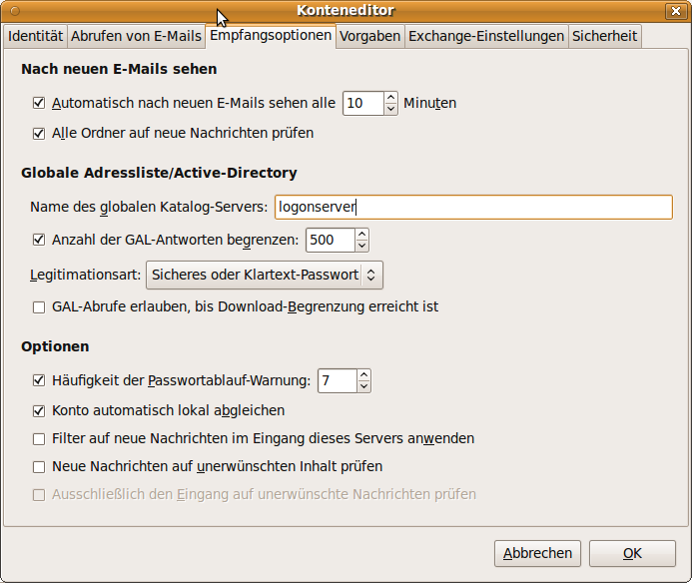Go to the Sicherheit tab

604,37
